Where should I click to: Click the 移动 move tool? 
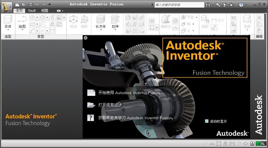pyautogui.click(x=73, y=22)
